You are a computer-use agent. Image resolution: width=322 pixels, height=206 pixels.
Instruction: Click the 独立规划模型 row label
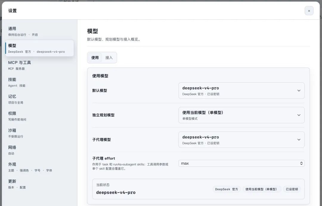pyautogui.click(x=103, y=115)
